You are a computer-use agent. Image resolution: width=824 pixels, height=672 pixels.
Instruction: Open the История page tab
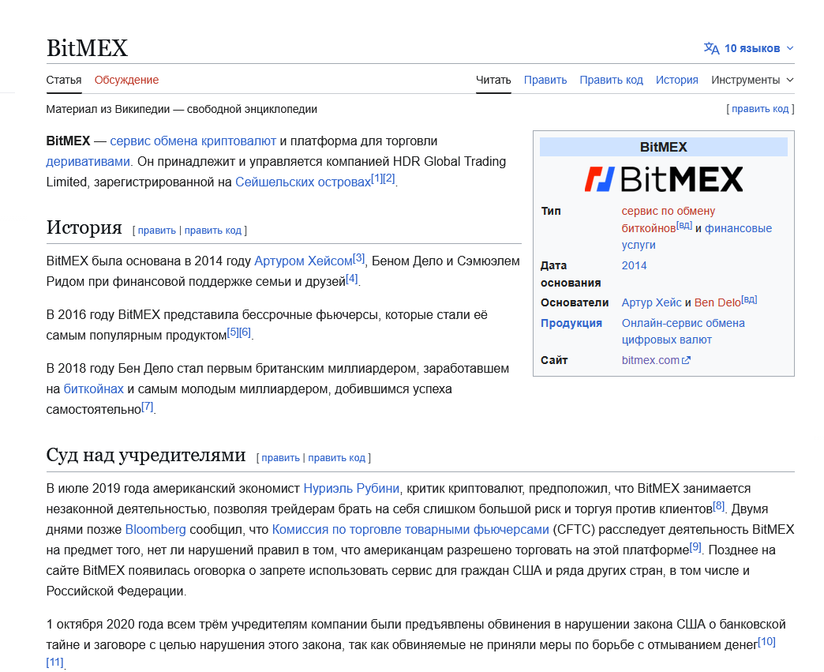(x=677, y=80)
